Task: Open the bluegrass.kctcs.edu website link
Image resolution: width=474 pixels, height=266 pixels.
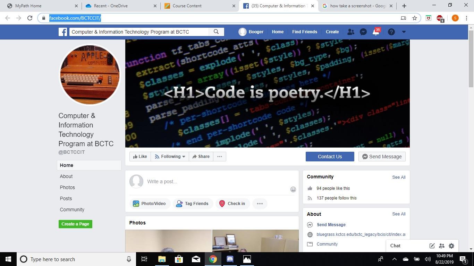Action: 361,234
